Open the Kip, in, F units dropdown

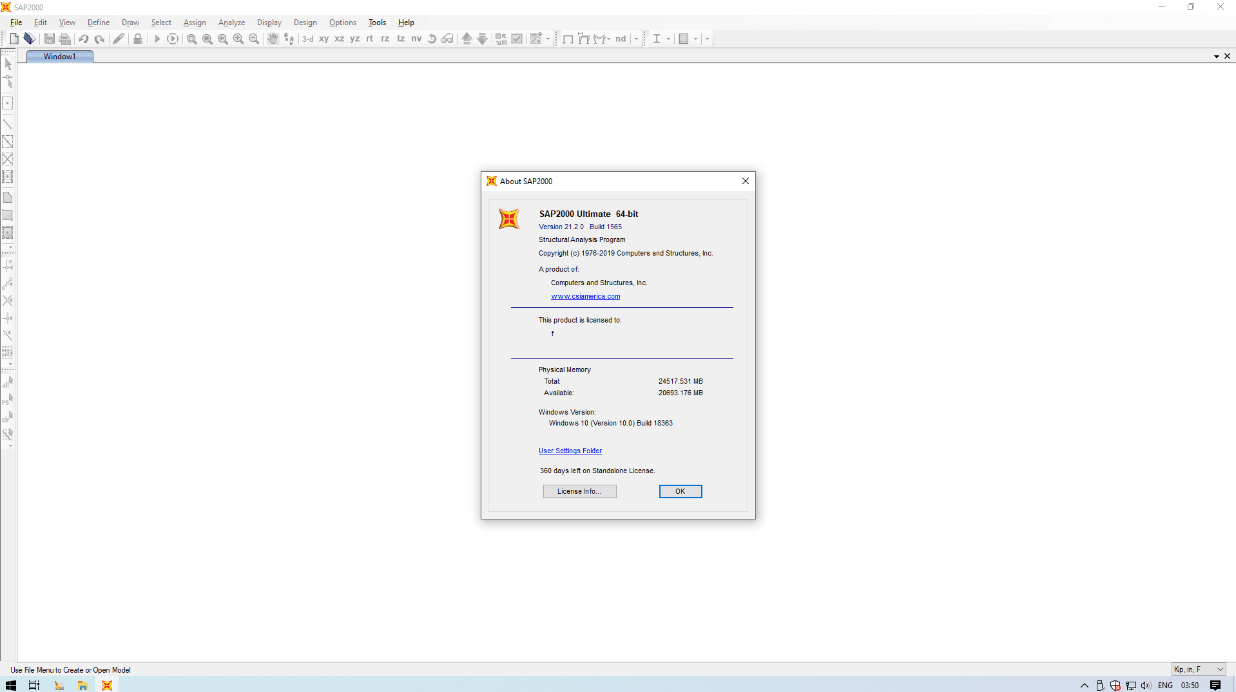(x=1198, y=669)
